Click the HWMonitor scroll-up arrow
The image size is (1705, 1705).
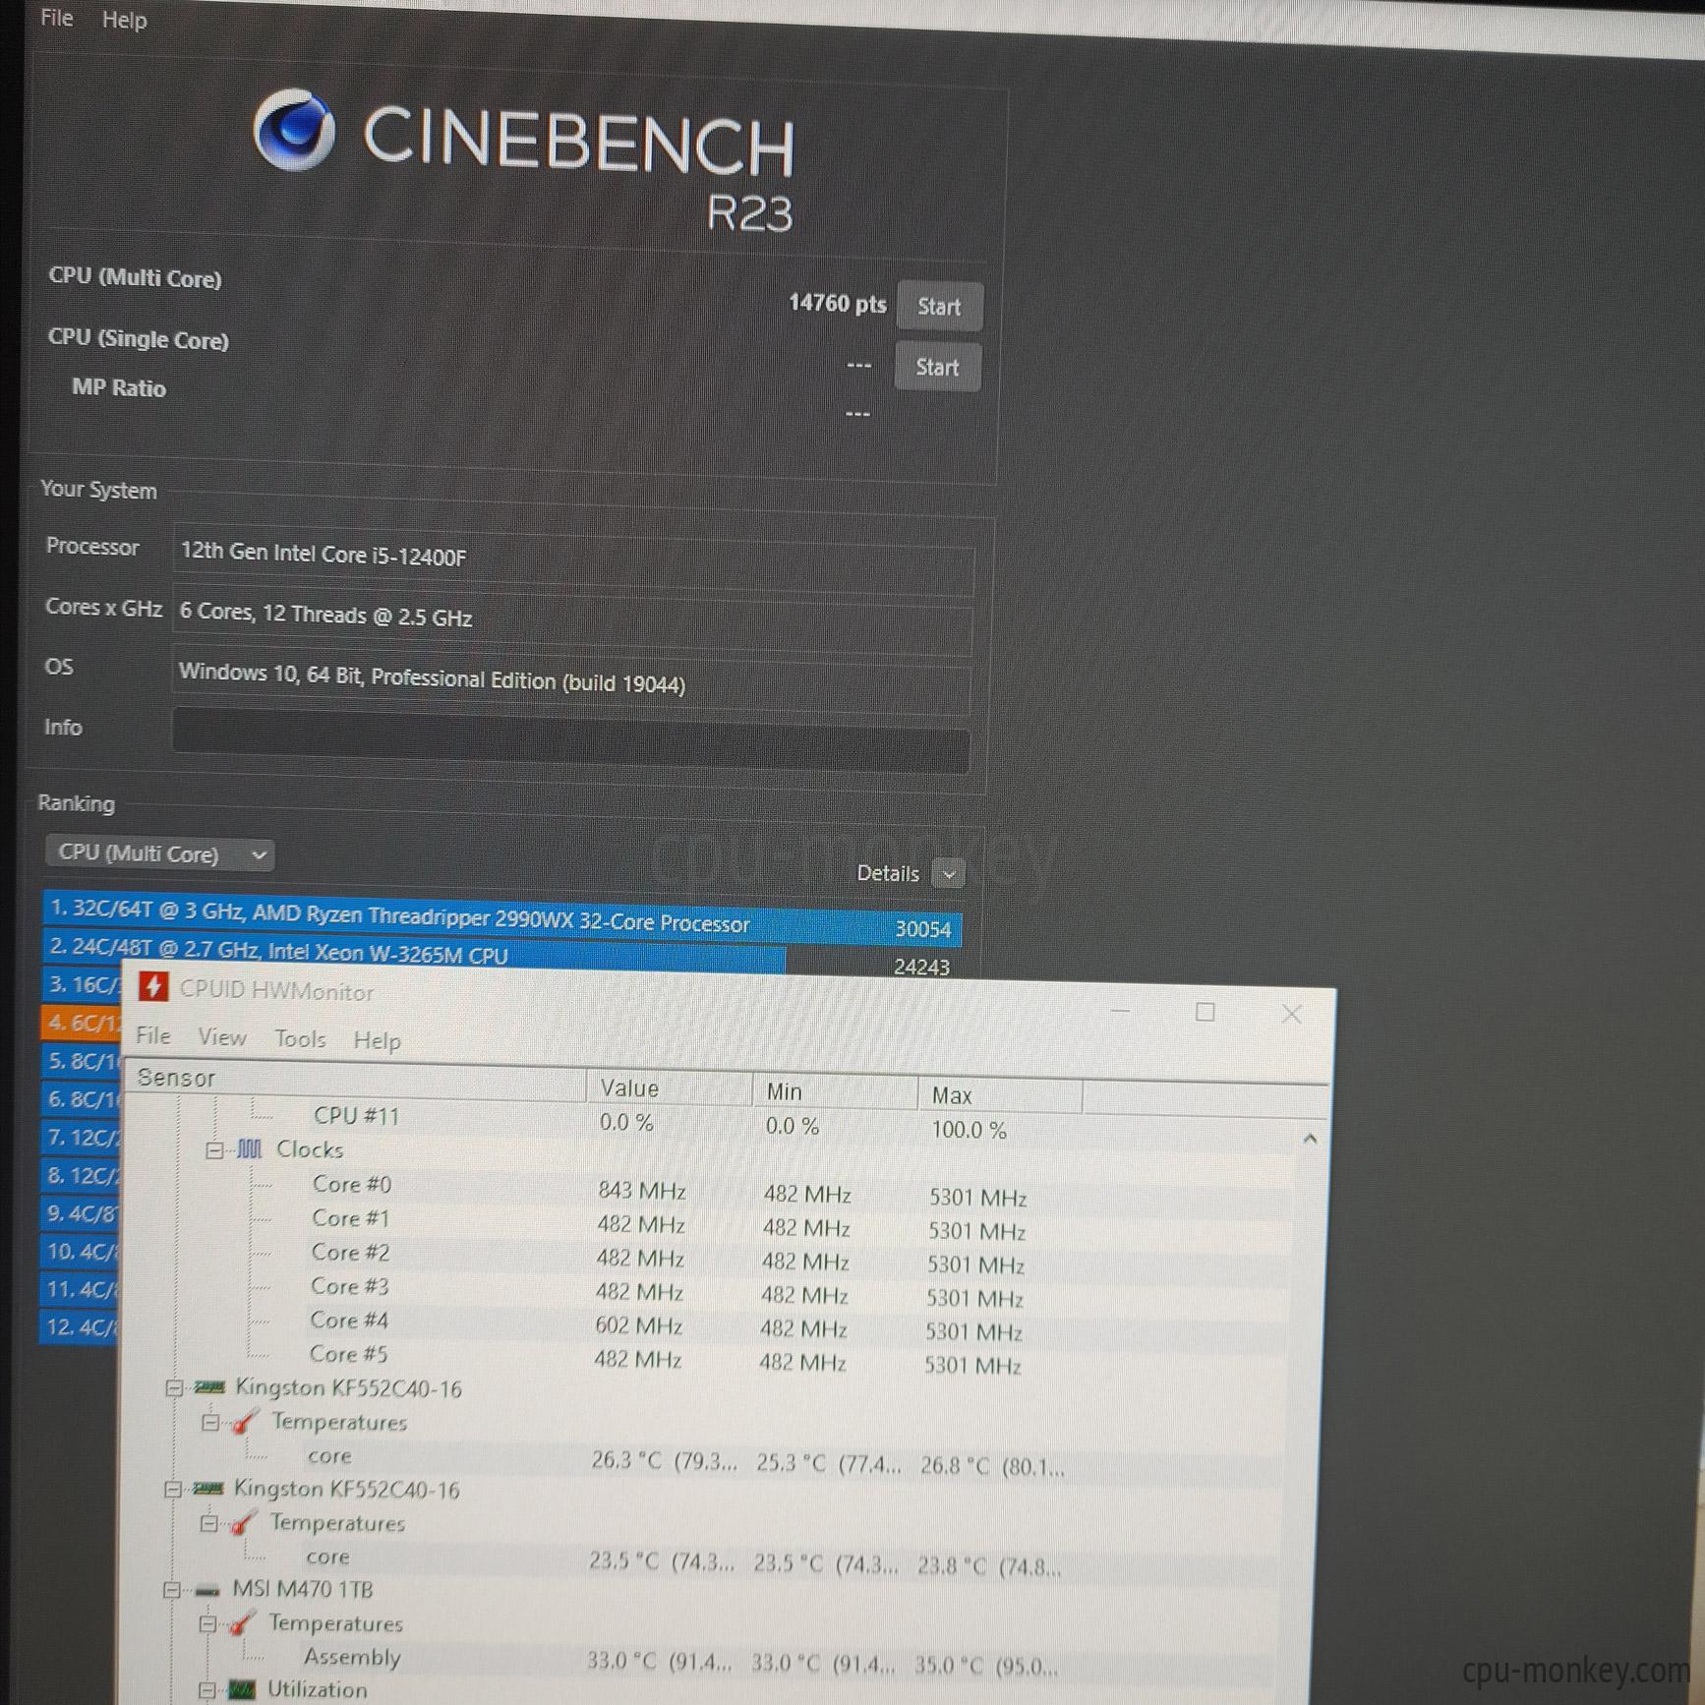(x=1310, y=1139)
